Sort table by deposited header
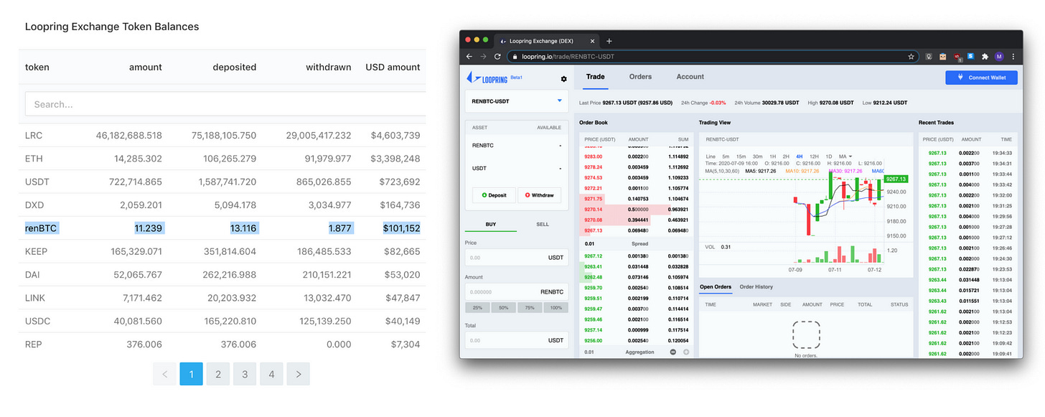The image size is (1045, 417). 235,67
